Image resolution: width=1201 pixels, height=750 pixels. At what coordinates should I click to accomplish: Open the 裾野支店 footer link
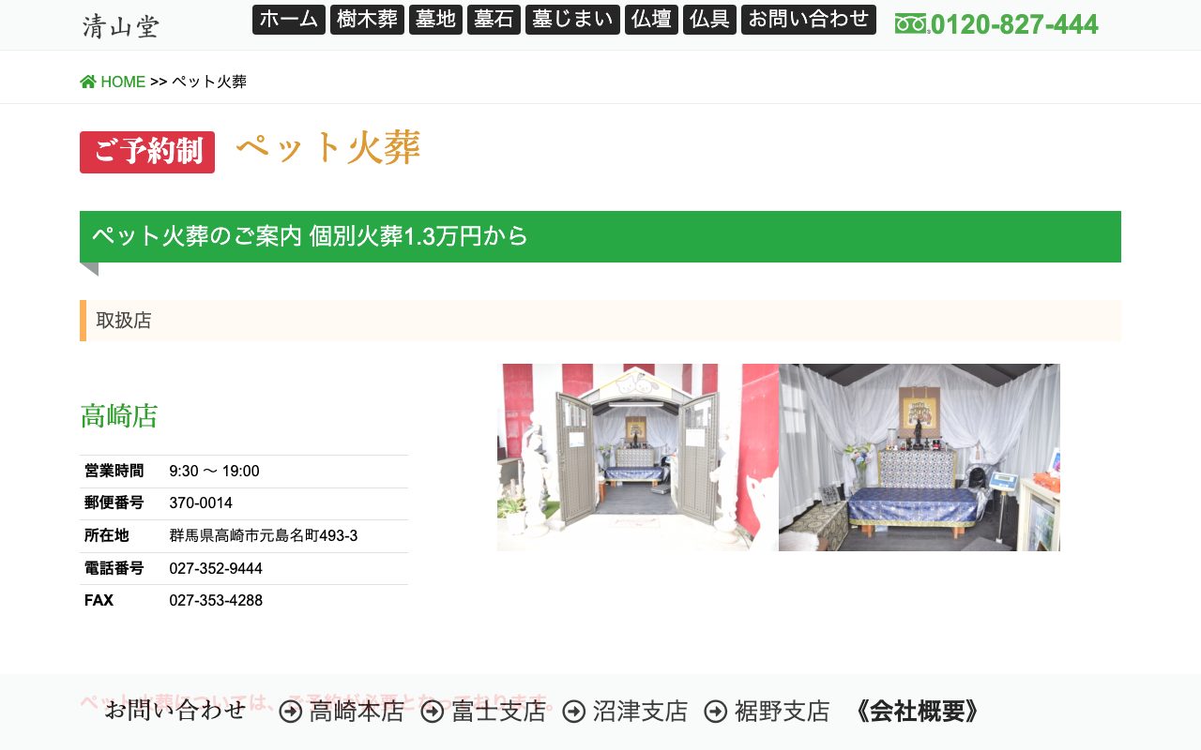782,712
